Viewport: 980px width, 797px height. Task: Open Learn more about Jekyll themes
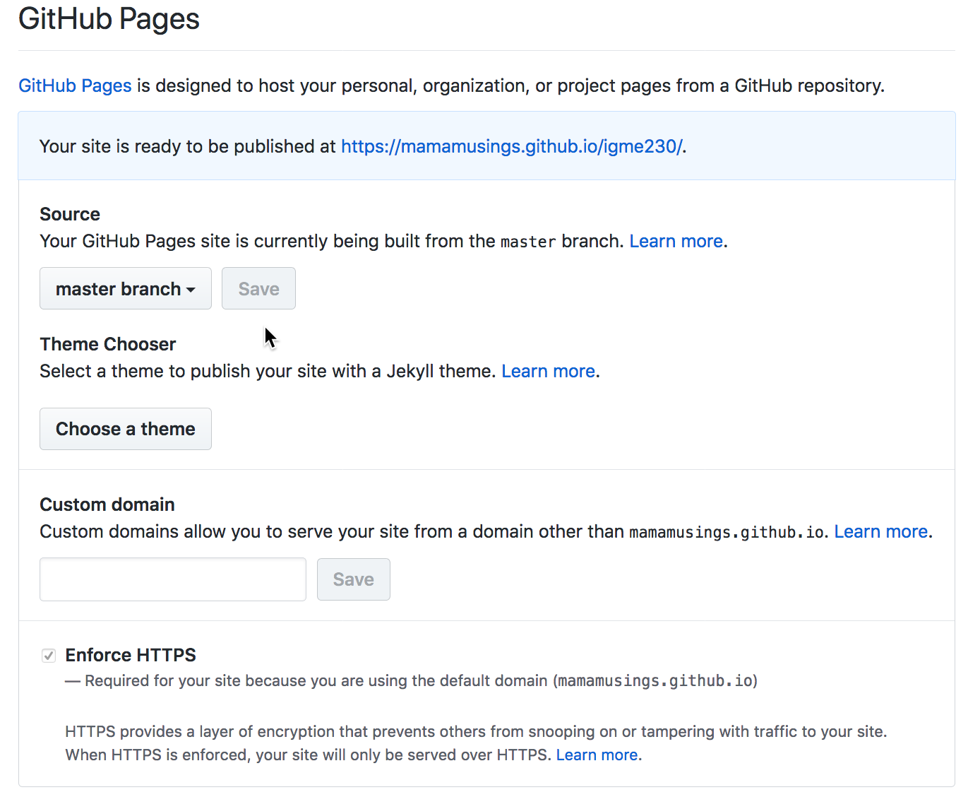[x=549, y=371]
